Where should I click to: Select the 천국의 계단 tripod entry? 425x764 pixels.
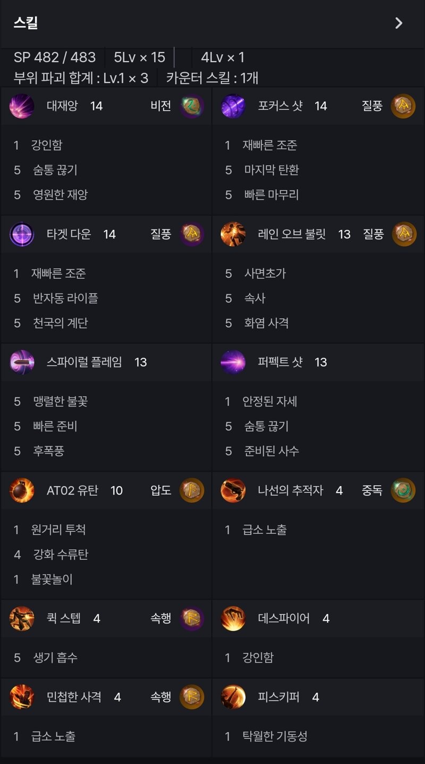click(x=60, y=322)
